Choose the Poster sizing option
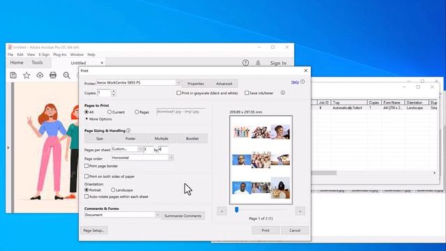 [130, 139]
